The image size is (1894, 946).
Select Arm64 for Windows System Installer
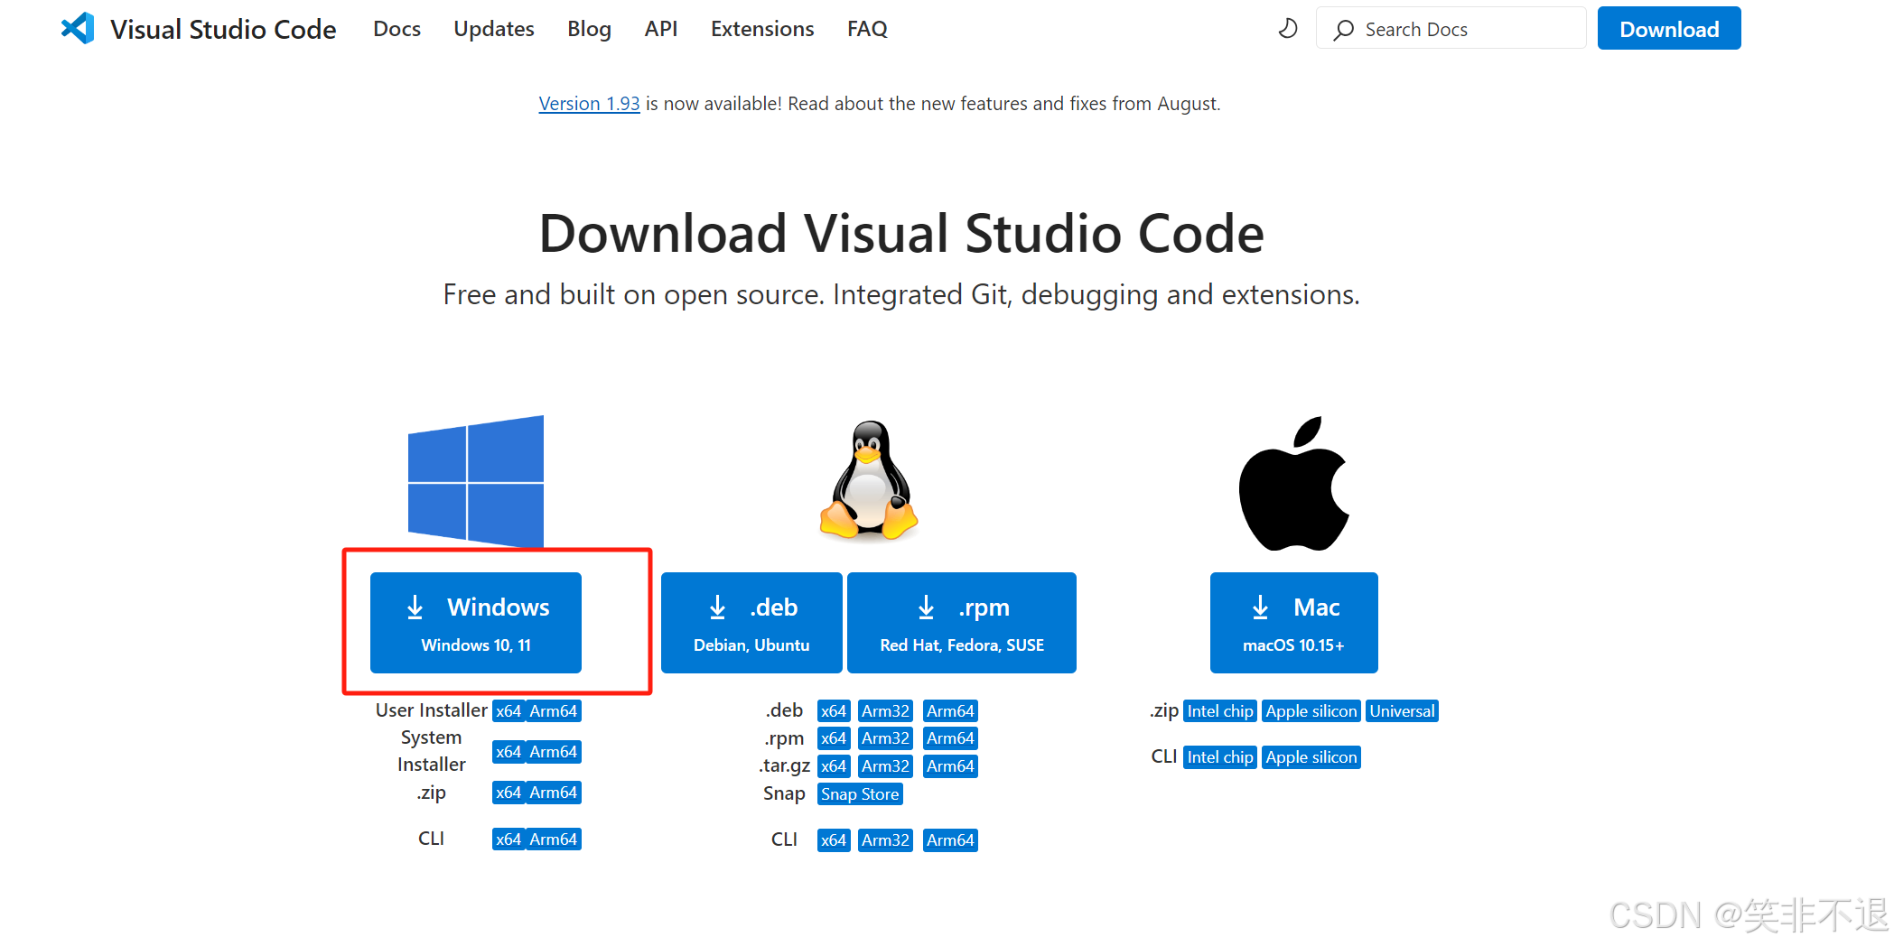554,752
